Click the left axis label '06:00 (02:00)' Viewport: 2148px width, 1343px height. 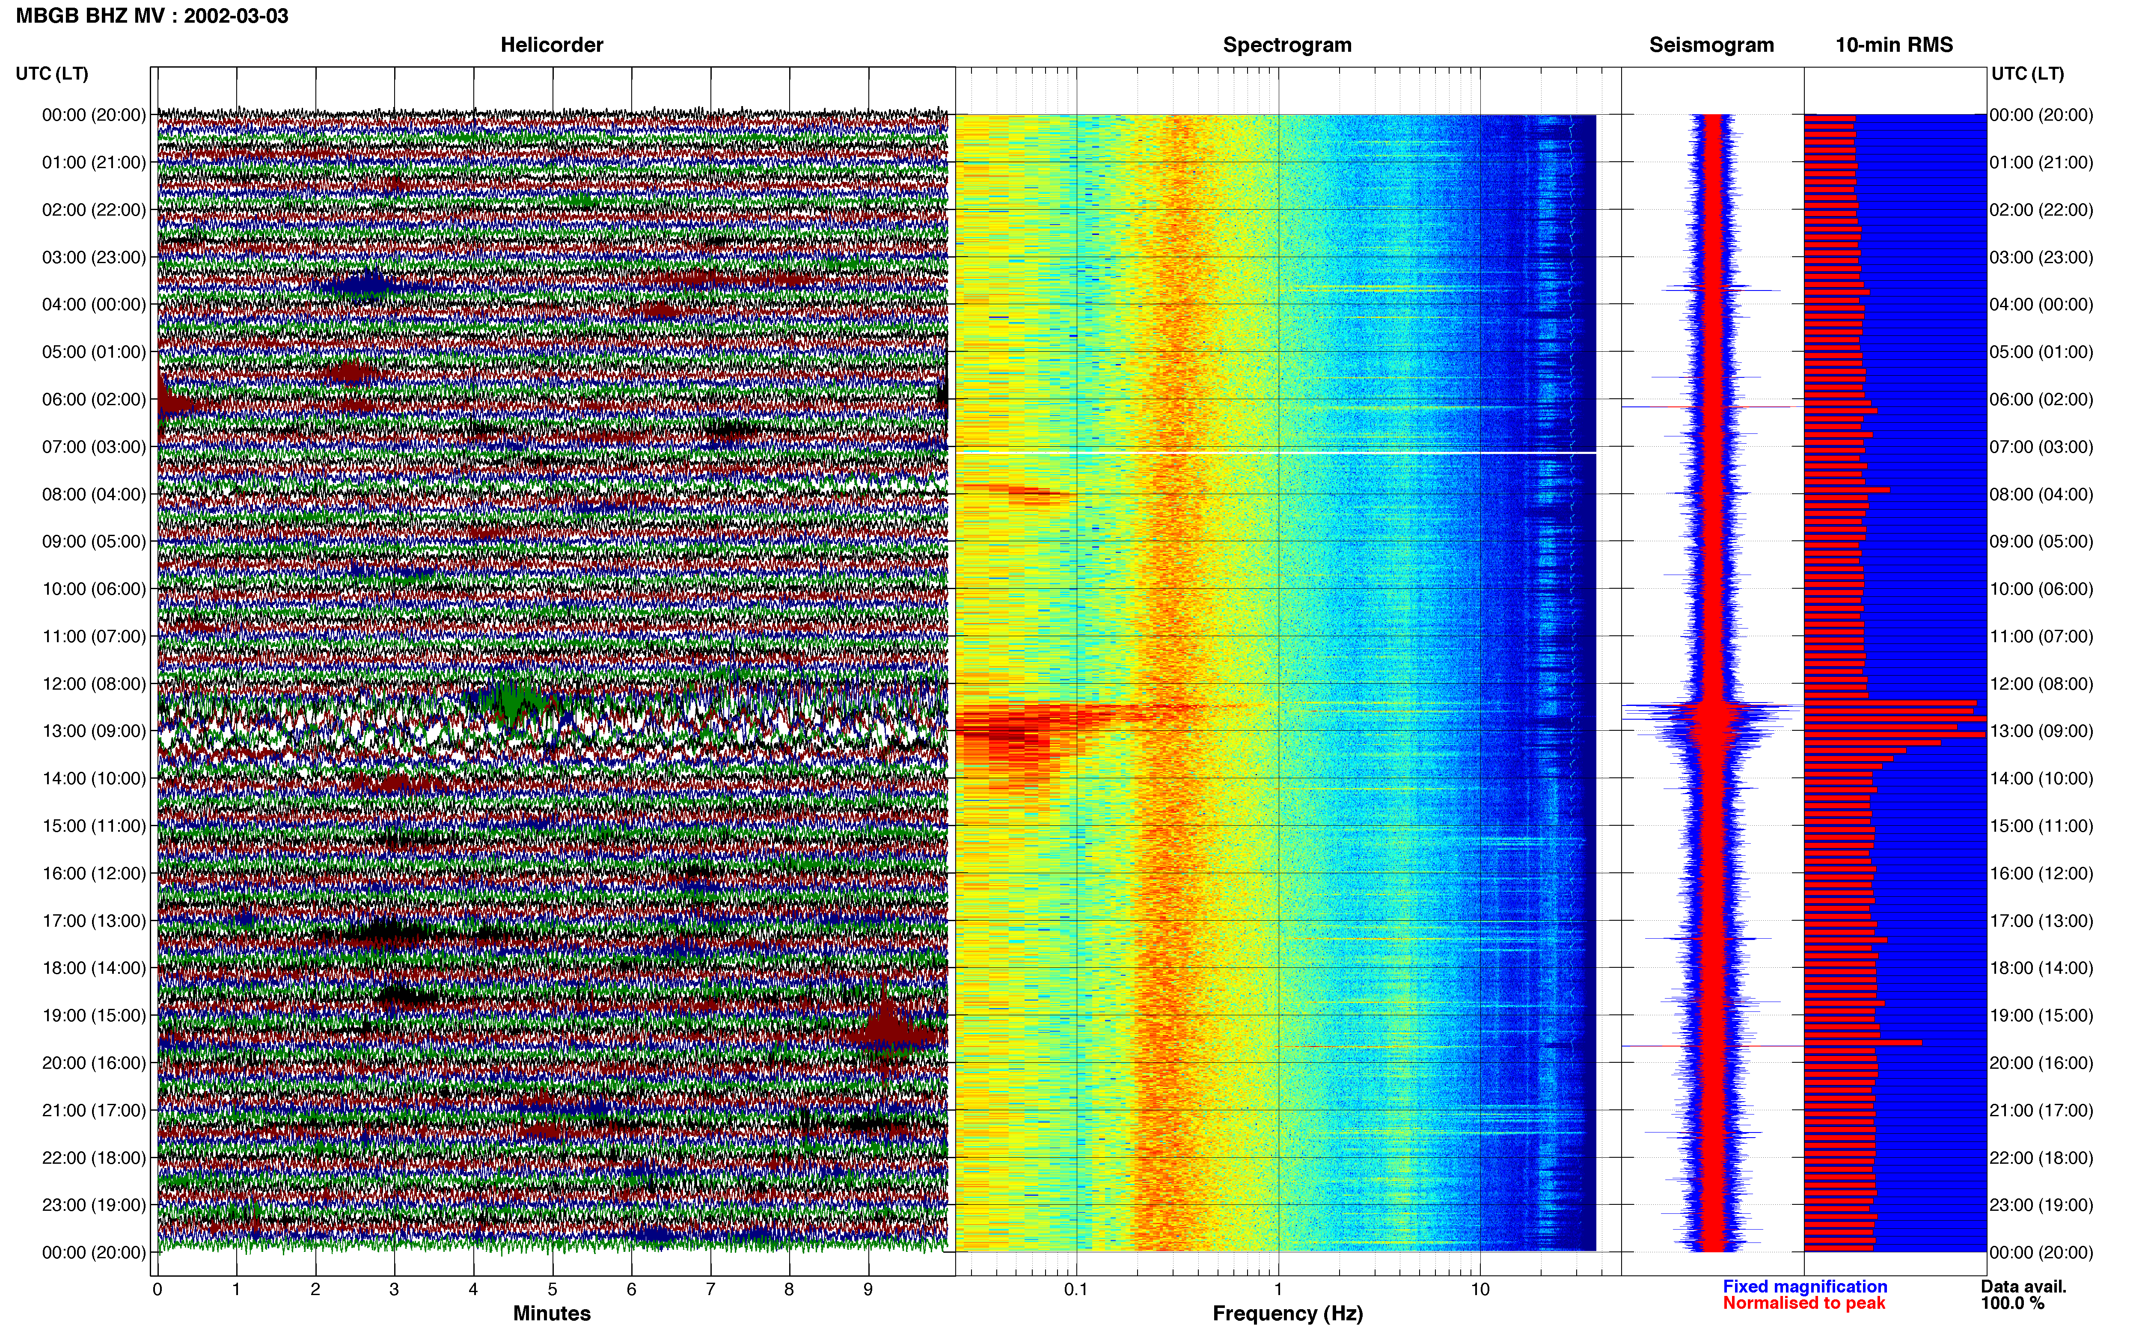94,399
